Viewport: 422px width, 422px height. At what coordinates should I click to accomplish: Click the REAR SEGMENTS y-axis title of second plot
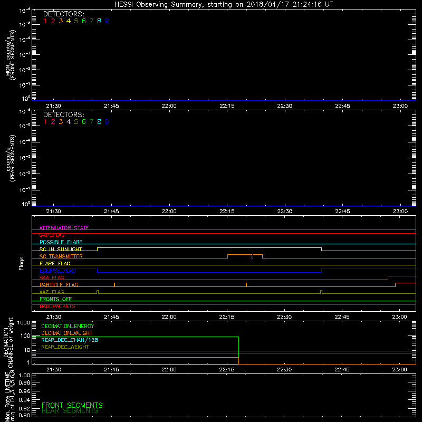click(12, 158)
